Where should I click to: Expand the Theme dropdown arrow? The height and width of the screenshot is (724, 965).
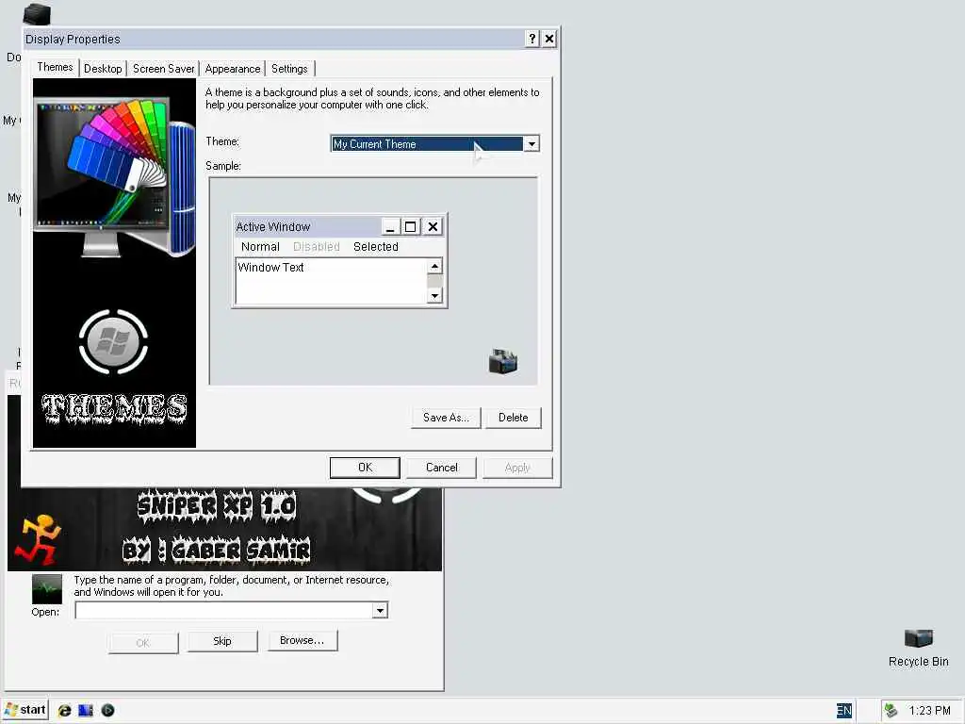point(532,144)
